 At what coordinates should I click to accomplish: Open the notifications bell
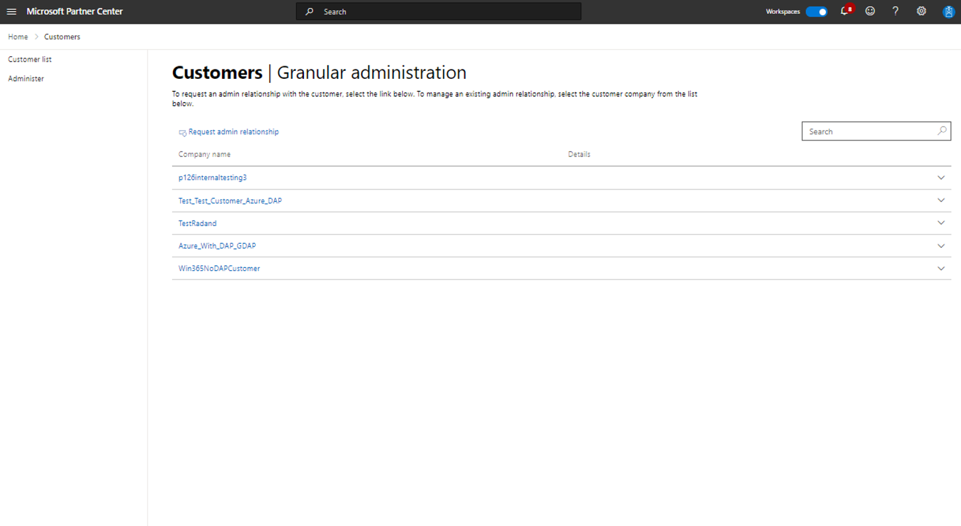pyautogui.click(x=845, y=11)
